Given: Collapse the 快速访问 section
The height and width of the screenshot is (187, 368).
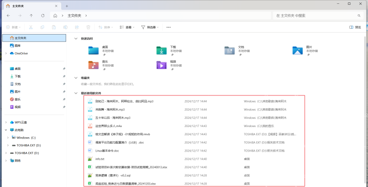Looking at the screenshot, I should (x=76, y=38).
